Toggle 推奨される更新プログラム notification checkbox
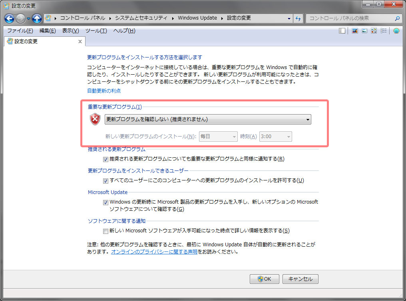 (105, 159)
